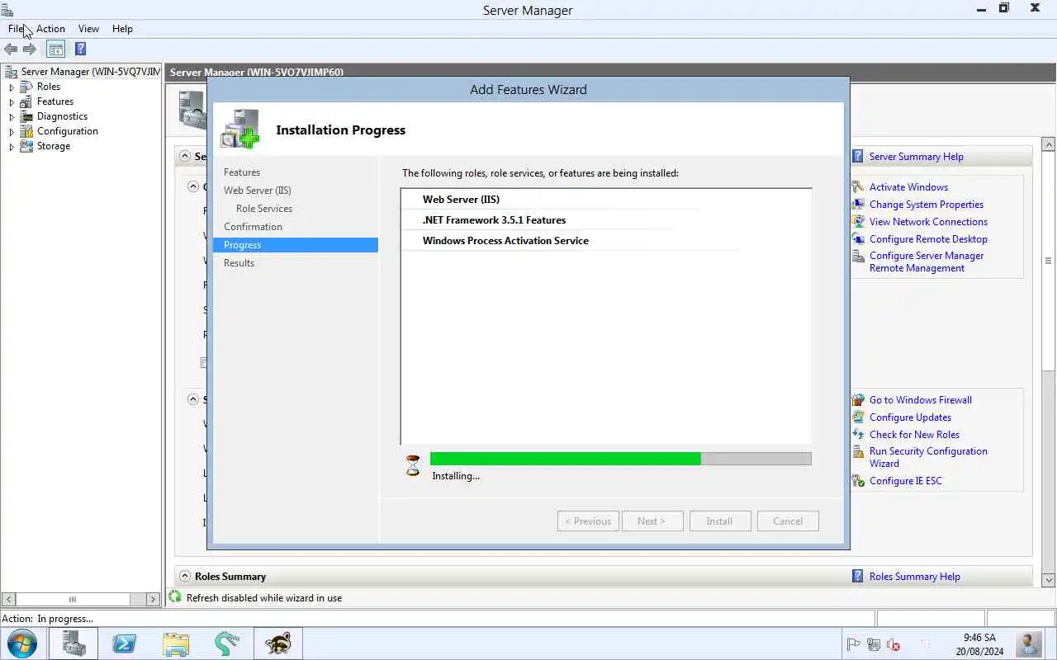Click the taskbar clock showing 9:46 SA

981,644
